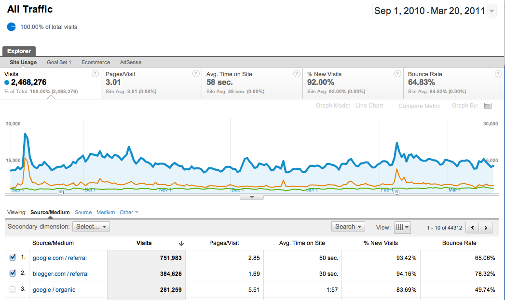Check the google / organic row
The height and width of the screenshot is (300, 505).
tap(13, 289)
